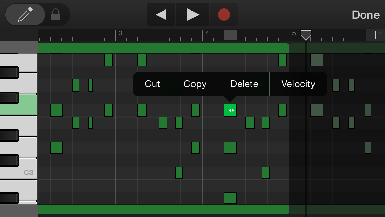Tap the lock icon beside the pencil
Image resolution: width=385 pixels, height=217 pixels.
[56, 15]
